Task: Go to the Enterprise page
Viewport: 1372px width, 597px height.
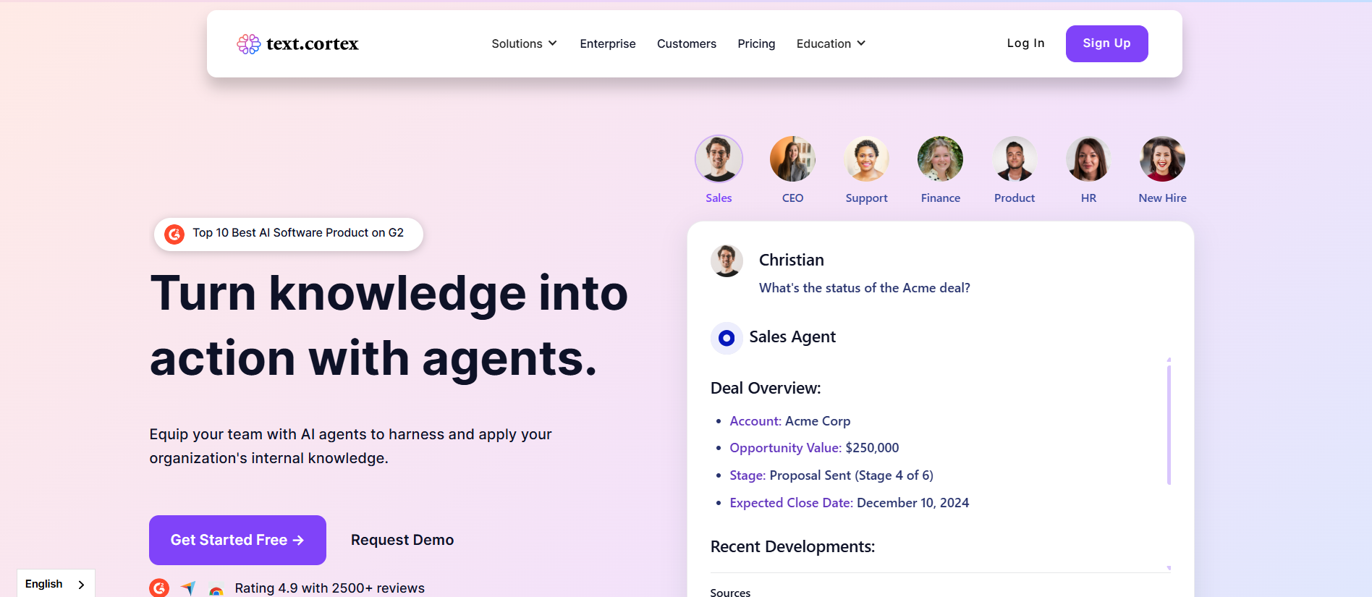Action: coord(607,43)
